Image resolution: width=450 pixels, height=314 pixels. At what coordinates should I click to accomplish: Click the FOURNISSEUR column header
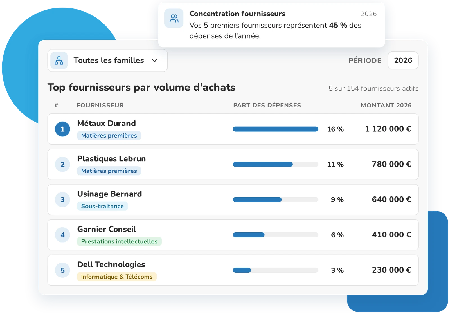100,105
